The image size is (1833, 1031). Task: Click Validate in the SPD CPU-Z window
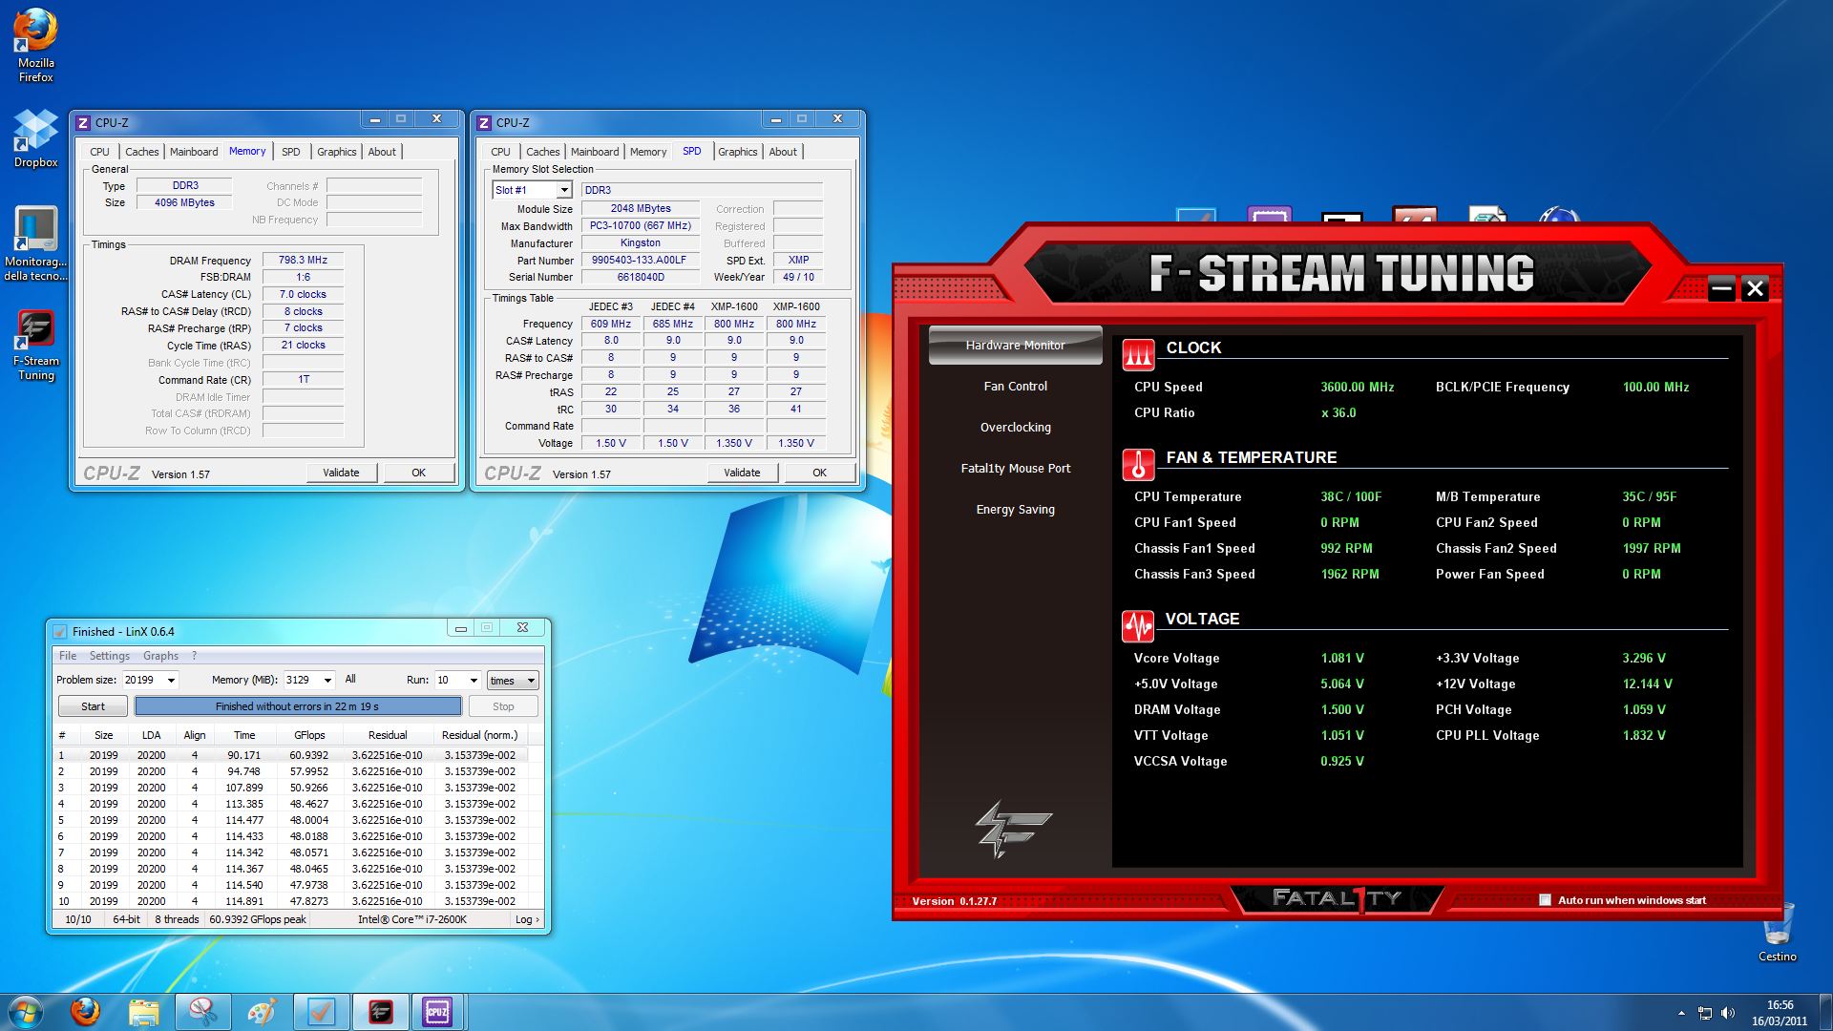742,473
